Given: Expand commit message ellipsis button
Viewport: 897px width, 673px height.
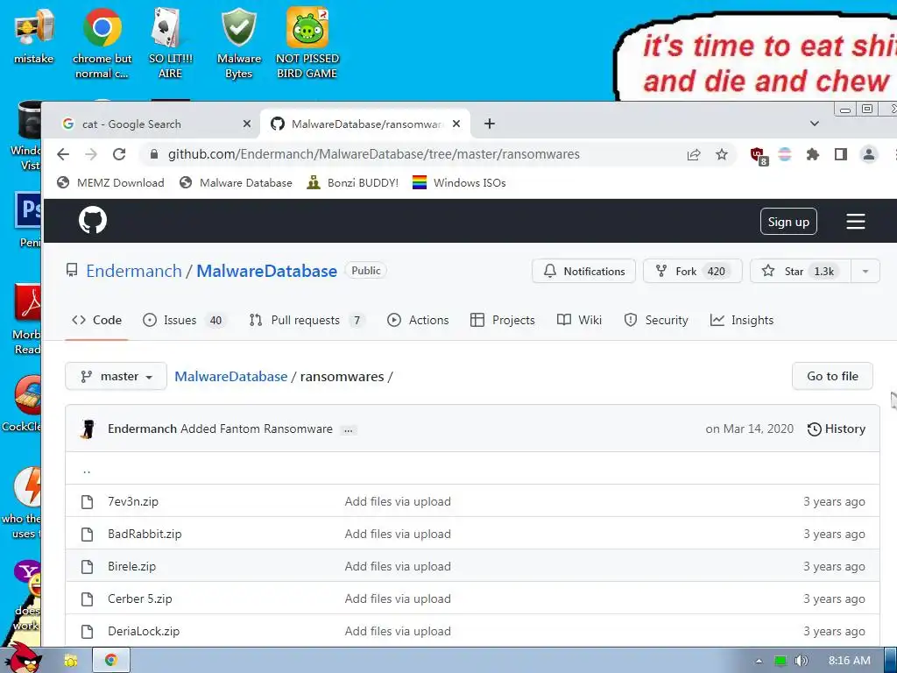Looking at the screenshot, I should [348, 429].
